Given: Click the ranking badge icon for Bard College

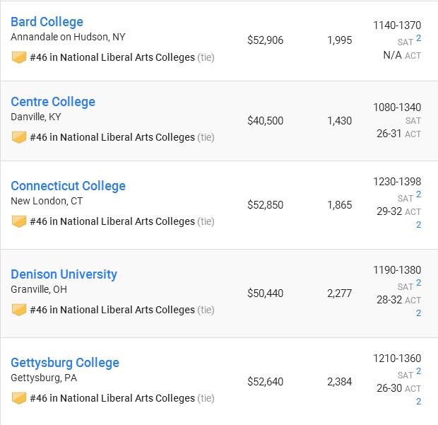Looking at the screenshot, I should (x=19, y=57).
